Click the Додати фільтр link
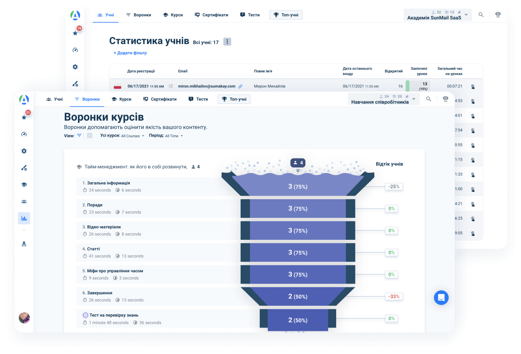Screen dimensions: 521x354 [130, 53]
